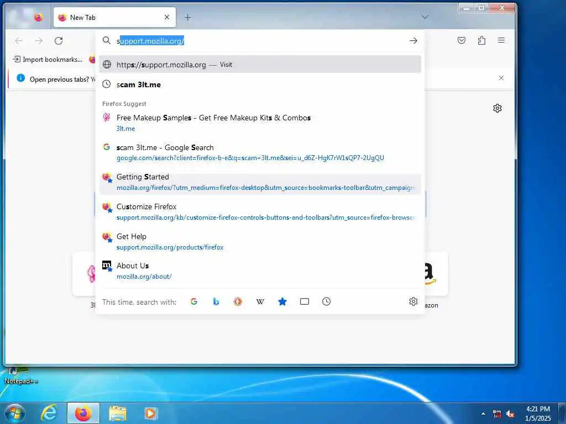Open About Us mozilla.org suggestion

[x=260, y=271]
